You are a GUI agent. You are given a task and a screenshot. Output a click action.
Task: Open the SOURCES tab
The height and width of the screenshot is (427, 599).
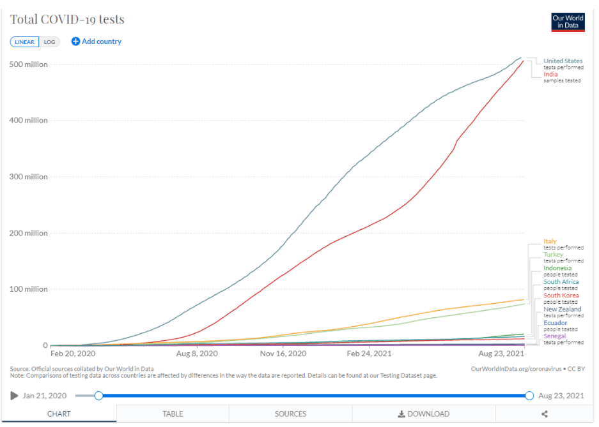(x=290, y=414)
